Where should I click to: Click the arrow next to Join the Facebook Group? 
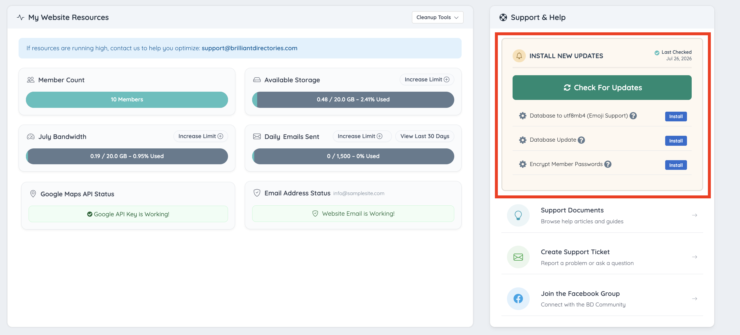(695, 299)
